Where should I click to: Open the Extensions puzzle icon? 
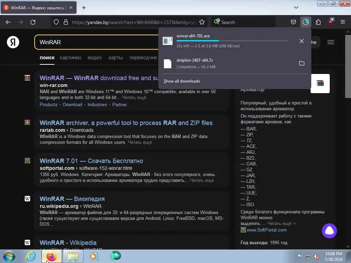pyautogui.click(x=318, y=22)
